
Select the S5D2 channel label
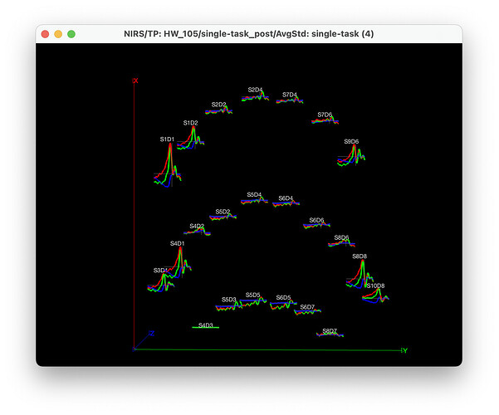tap(223, 212)
